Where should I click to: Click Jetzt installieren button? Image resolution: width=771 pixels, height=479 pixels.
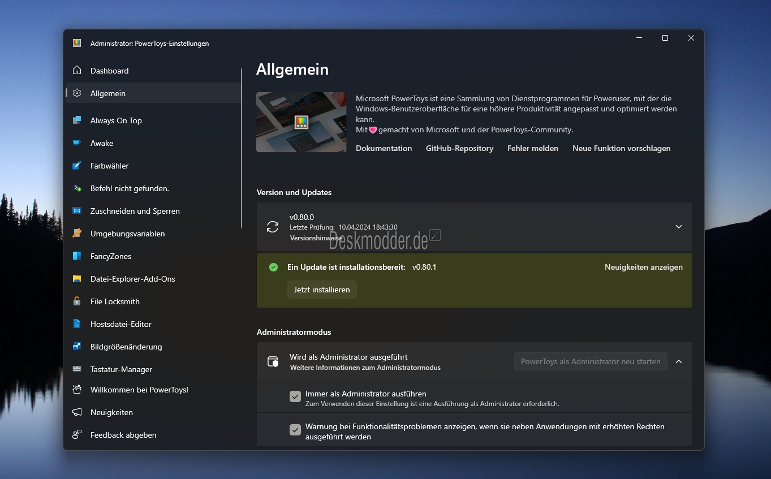322,290
